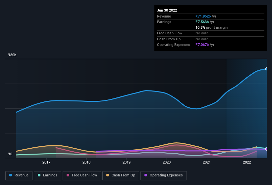This screenshot has width=272, height=185.
Task: Click the ₹71.952b revenue value in tooltip
Action: tap(203, 16)
